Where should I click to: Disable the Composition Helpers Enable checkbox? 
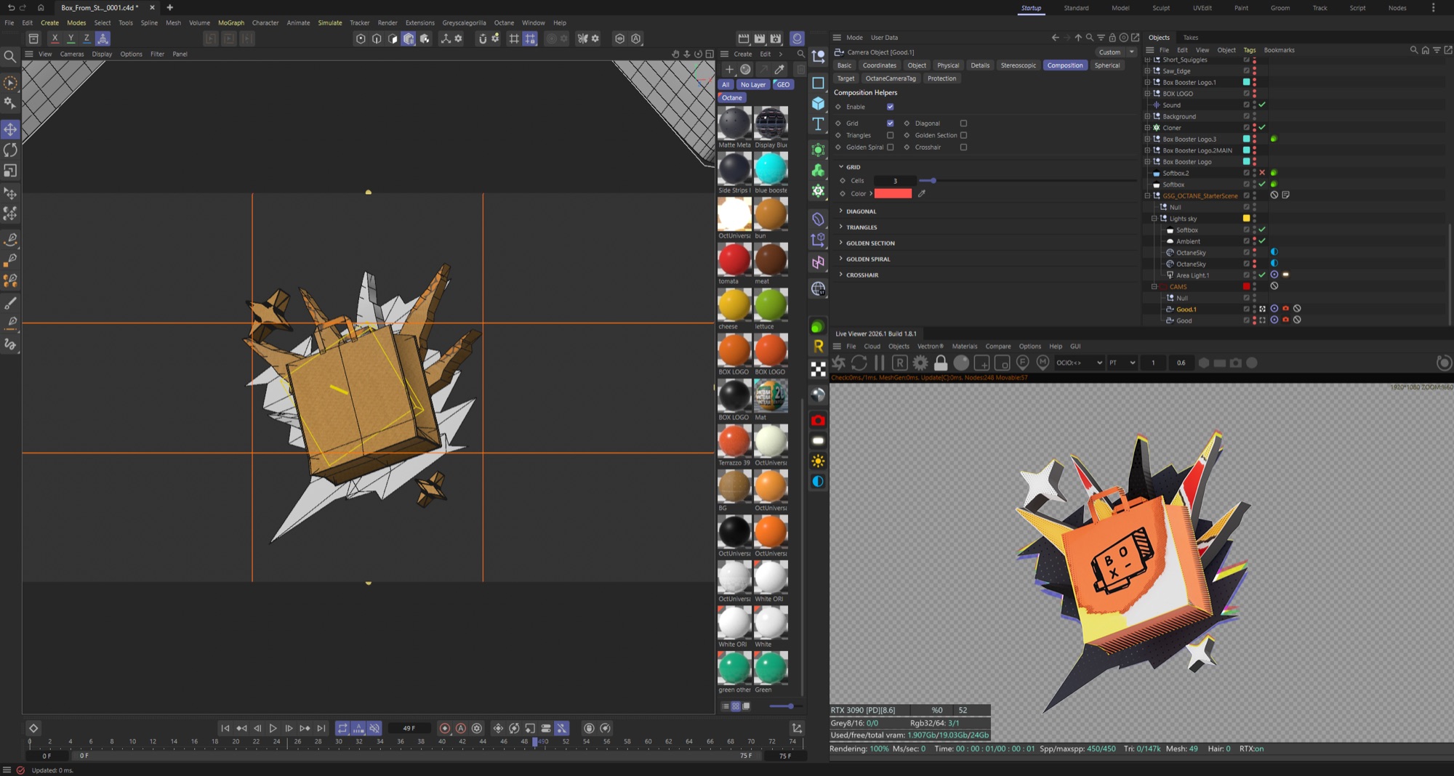pos(890,107)
